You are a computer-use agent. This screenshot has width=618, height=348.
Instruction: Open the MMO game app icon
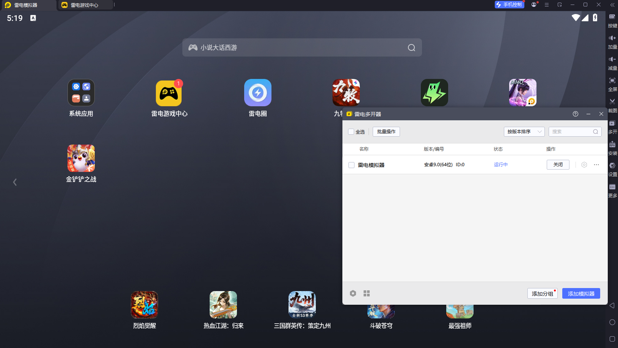tap(523, 93)
